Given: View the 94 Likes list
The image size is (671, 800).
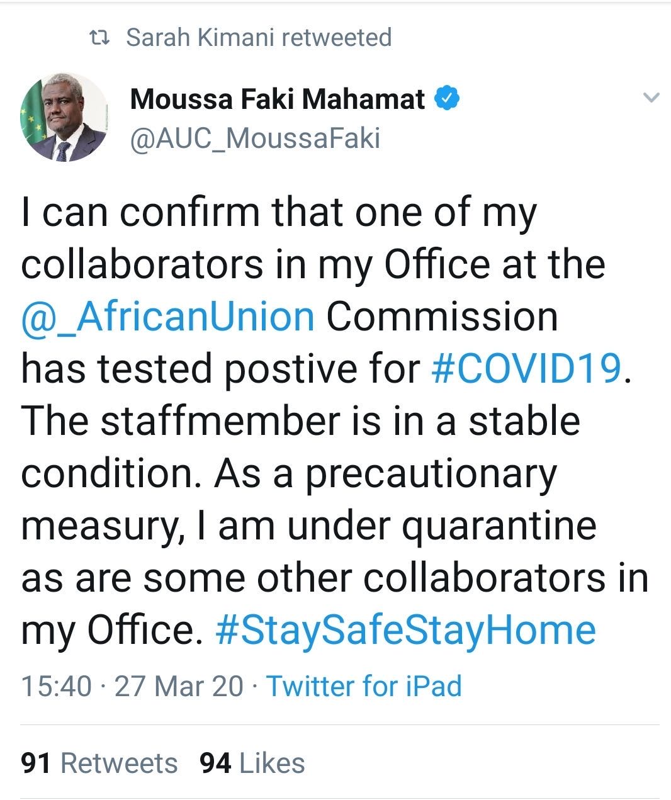Looking at the screenshot, I should click(x=252, y=763).
